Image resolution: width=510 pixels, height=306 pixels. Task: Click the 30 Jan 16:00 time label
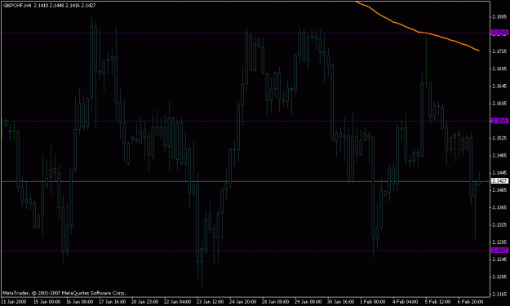point(340,302)
